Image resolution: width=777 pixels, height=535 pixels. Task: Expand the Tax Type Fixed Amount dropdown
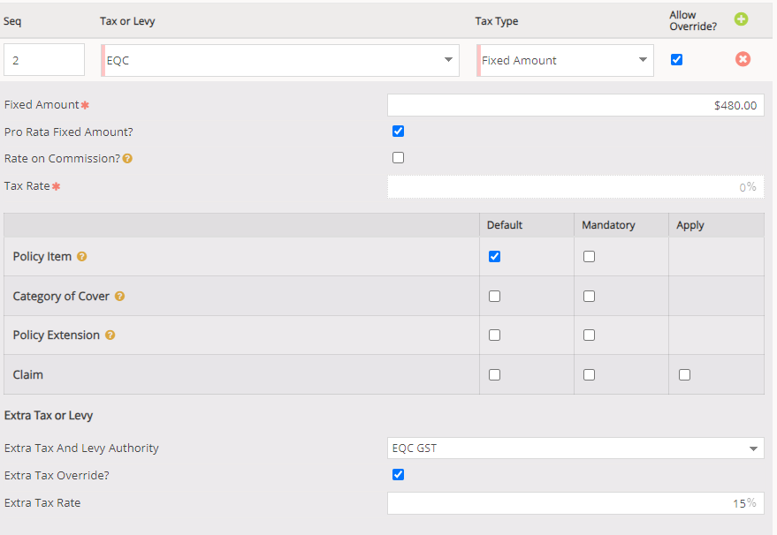point(565,60)
